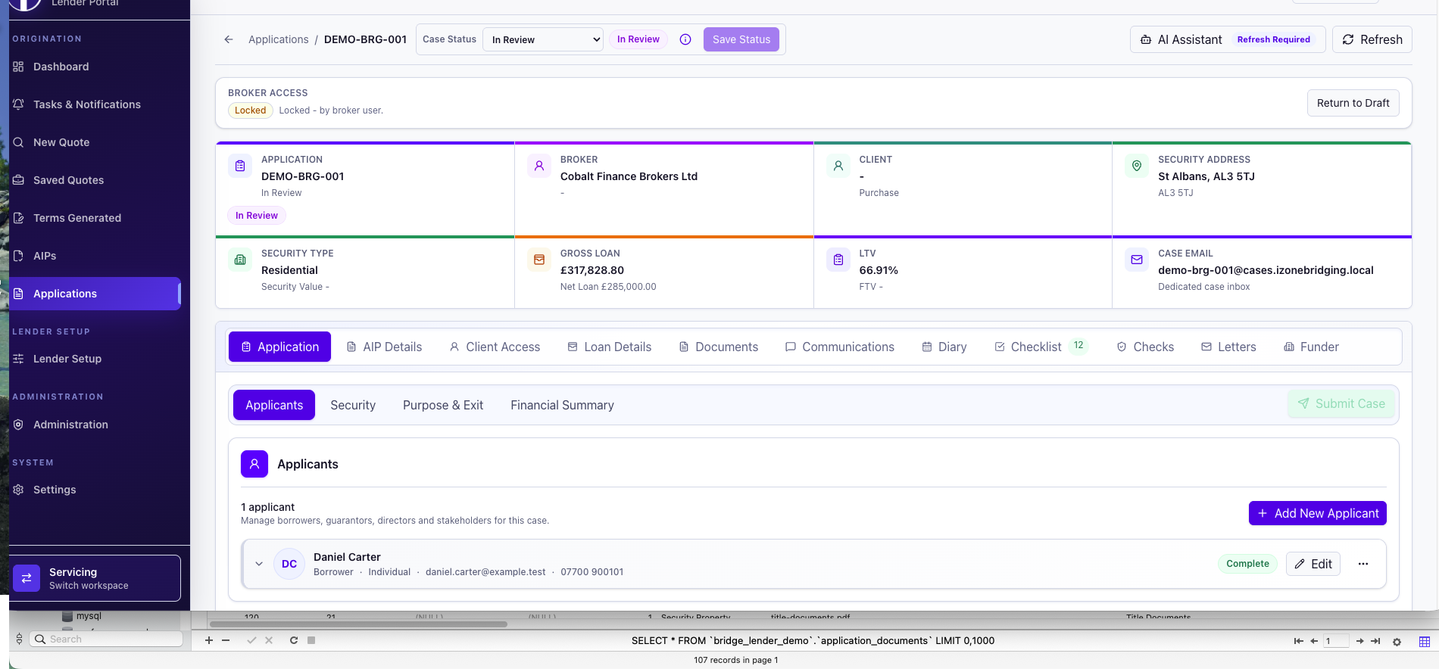
Task: Toggle the grid view icon at bottom right
Action: coord(1424,641)
